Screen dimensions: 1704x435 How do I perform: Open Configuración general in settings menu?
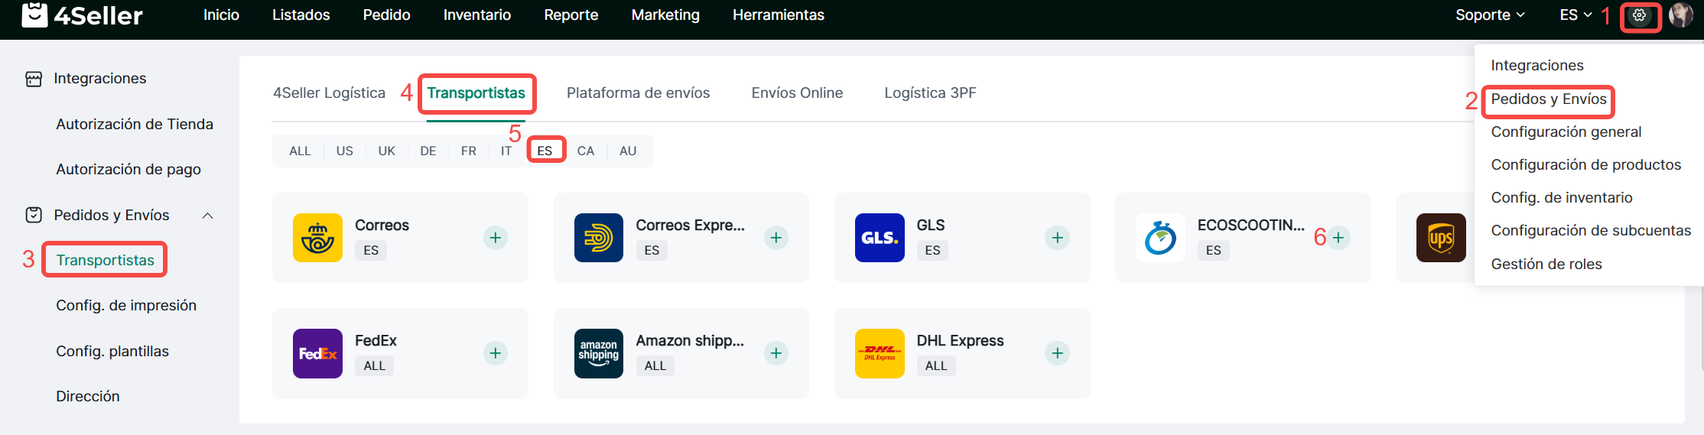1566,131
